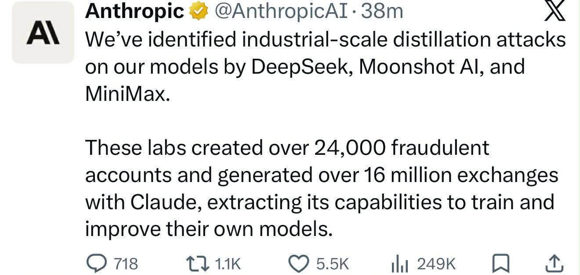Open the Anthropic profile avatar
This screenshot has width=580, height=275.
tap(43, 32)
